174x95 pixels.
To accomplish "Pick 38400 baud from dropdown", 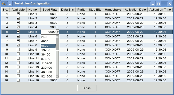I will 48,54.
